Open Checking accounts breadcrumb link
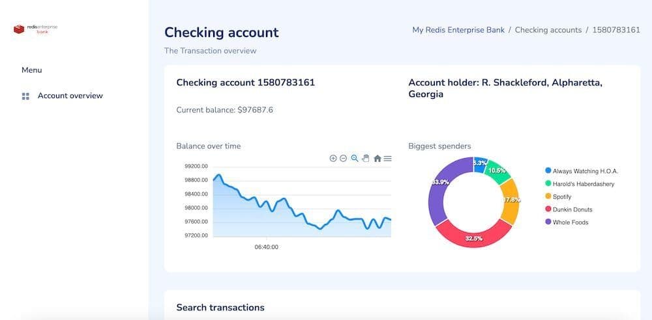The width and height of the screenshot is (652, 320). pyautogui.click(x=548, y=30)
